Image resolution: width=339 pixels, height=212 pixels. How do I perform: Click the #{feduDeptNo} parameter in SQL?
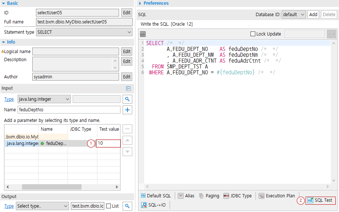point(235,72)
